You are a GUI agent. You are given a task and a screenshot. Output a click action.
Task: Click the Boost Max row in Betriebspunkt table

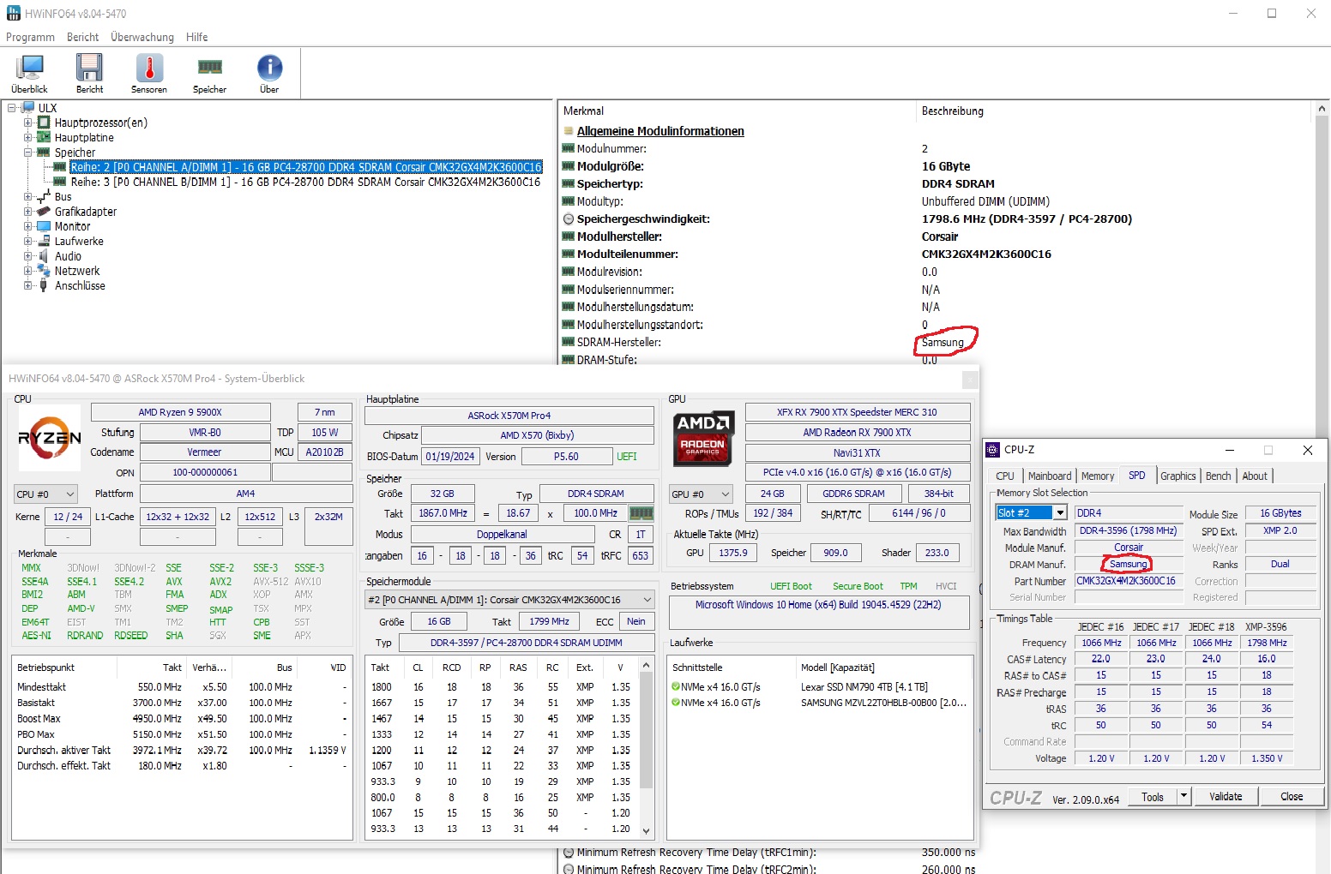[x=182, y=718]
